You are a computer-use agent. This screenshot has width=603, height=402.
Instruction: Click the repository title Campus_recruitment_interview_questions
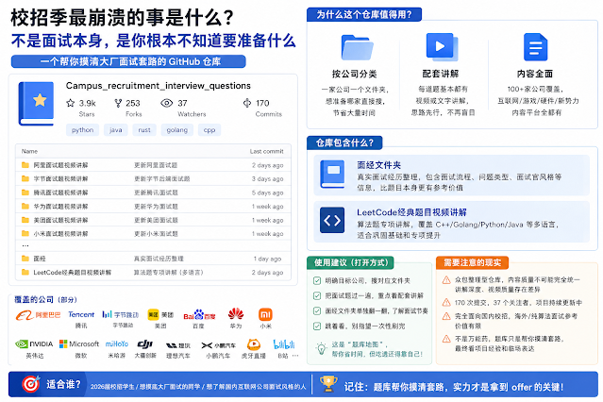pyautogui.click(x=158, y=86)
